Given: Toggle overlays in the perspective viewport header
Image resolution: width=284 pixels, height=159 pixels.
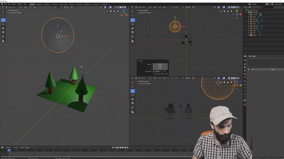Looking at the screenshot, I should (110, 7).
